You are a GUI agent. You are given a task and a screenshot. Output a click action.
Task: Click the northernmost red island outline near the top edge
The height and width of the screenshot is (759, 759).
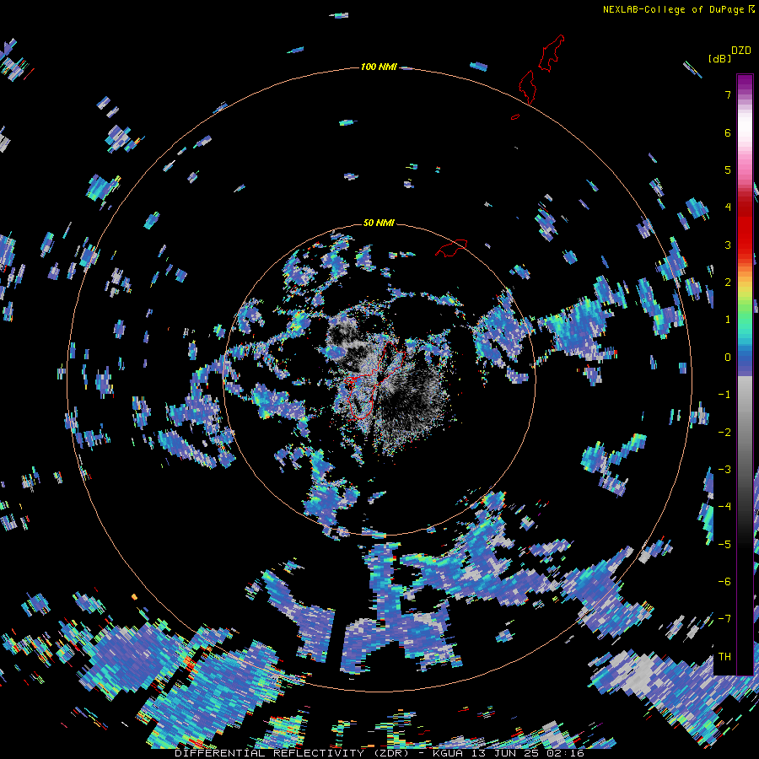pos(552,53)
